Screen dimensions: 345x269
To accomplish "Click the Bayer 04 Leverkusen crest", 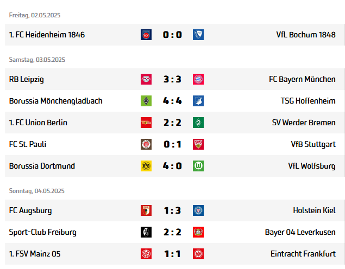I will [198, 232].
